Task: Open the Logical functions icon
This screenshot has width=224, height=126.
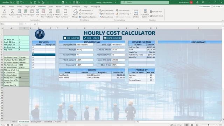Action: 32,14
